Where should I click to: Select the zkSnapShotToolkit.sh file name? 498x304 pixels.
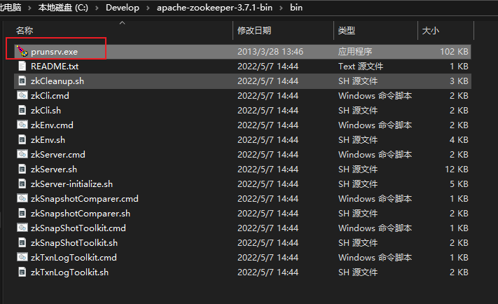click(74, 242)
